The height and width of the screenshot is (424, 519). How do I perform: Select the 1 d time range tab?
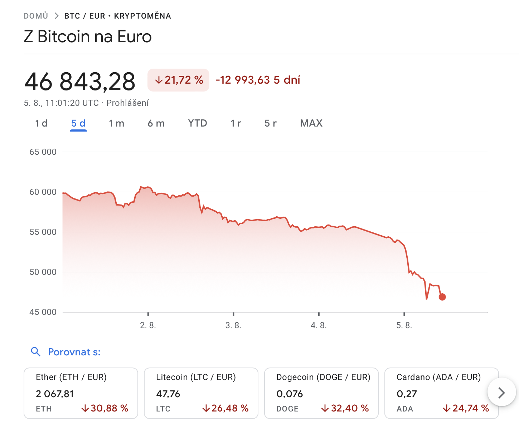point(42,123)
